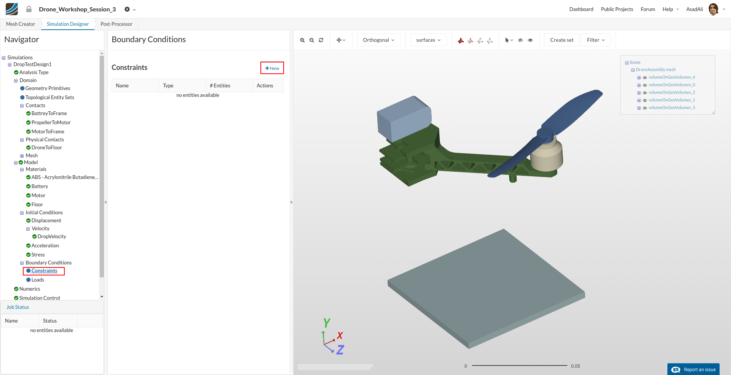The image size is (731, 375).
Task: Hide volumeOnGeoVolumes_3 using its eye icon
Action: (x=645, y=108)
